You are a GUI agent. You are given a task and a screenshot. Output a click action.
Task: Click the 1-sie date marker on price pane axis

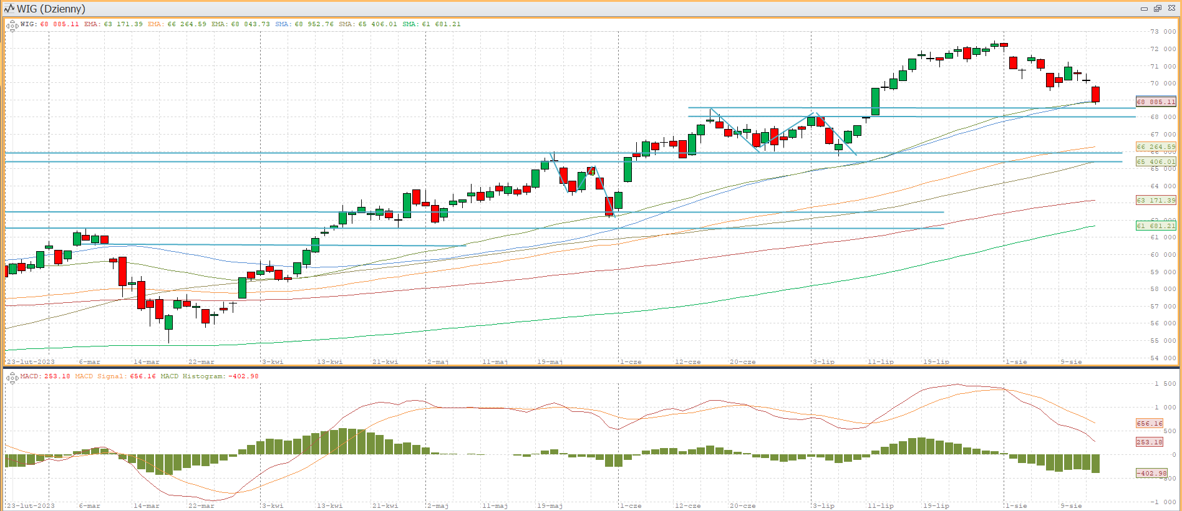click(1016, 361)
